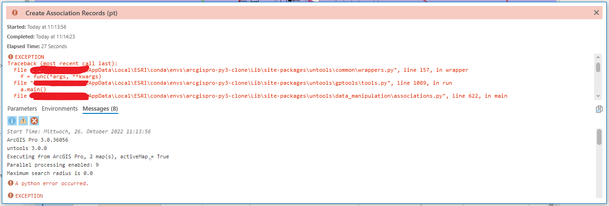Click the messages list scrollbar thumb
Viewport: 609px width, 206px height.
tap(599, 137)
